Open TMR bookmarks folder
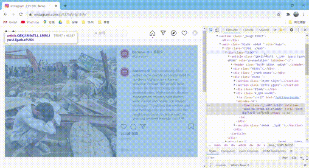The width and height of the screenshot is (309, 168). coord(88,22)
